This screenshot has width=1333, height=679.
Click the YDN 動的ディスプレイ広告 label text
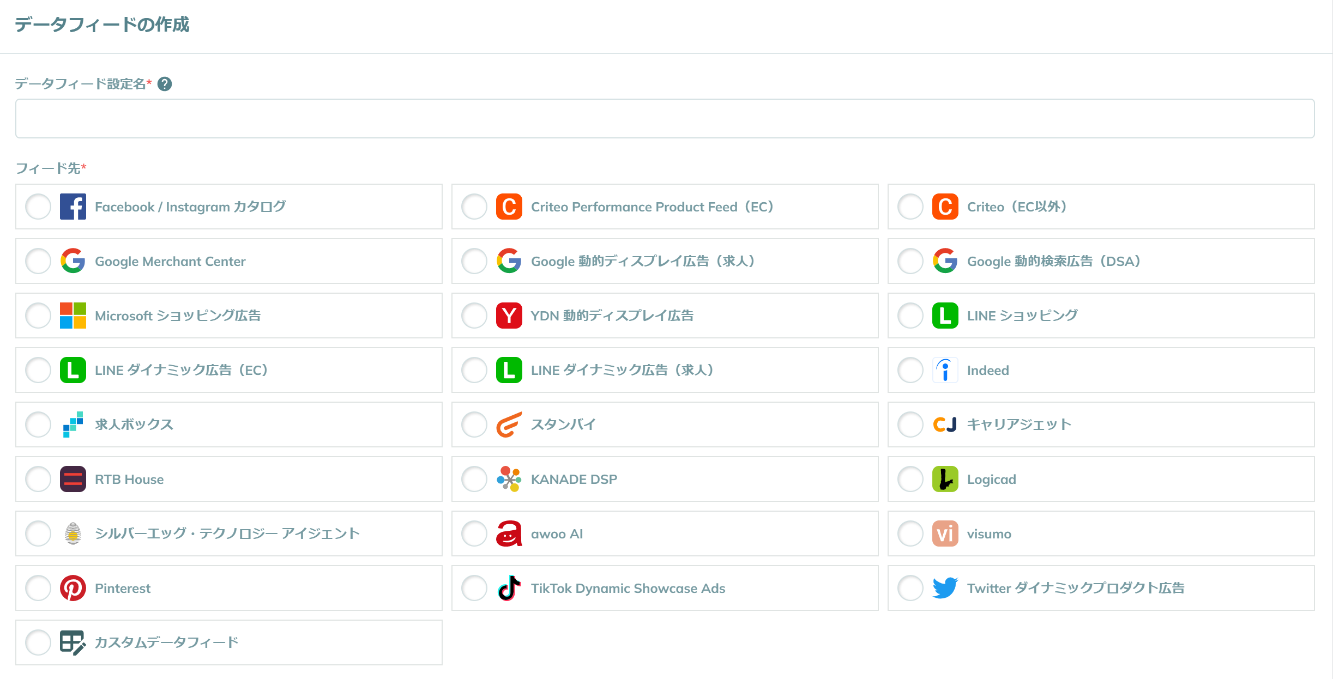point(612,316)
